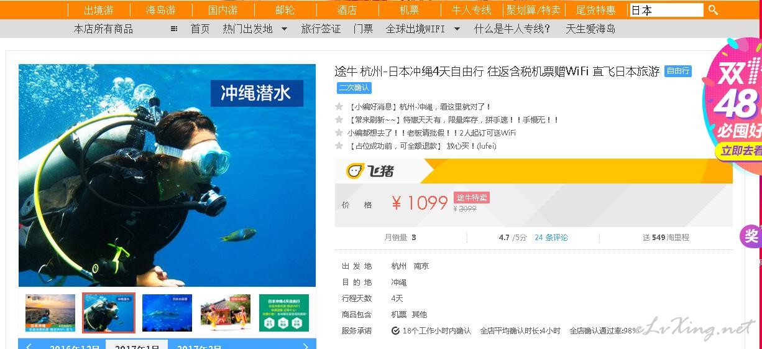Click the search magnifier icon
Image resolution: width=762 pixels, height=349 pixels.
click(713, 10)
